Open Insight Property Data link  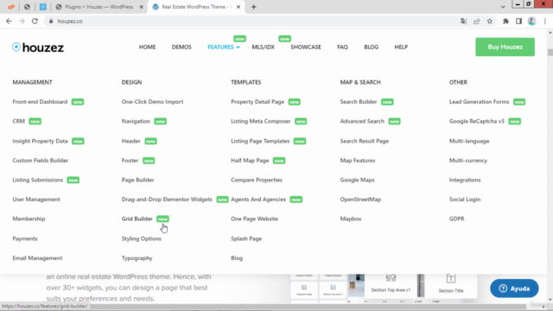click(x=40, y=141)
